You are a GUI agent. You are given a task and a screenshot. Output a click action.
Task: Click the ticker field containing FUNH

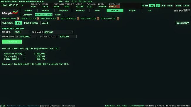coord(21,32)
